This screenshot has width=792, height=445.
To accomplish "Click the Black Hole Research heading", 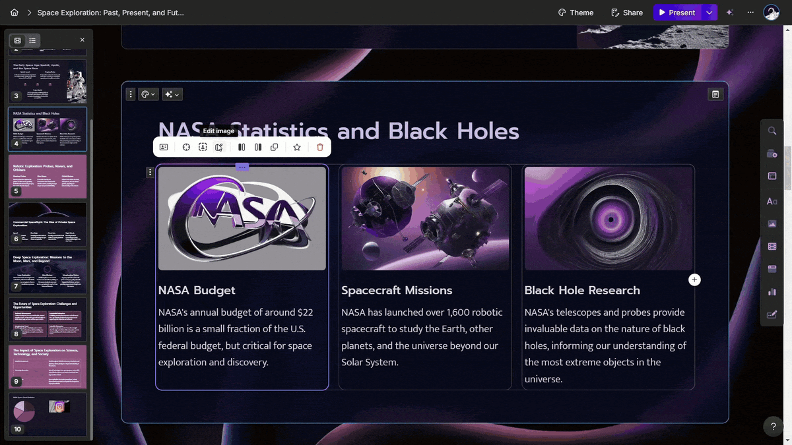I will 582,290.
